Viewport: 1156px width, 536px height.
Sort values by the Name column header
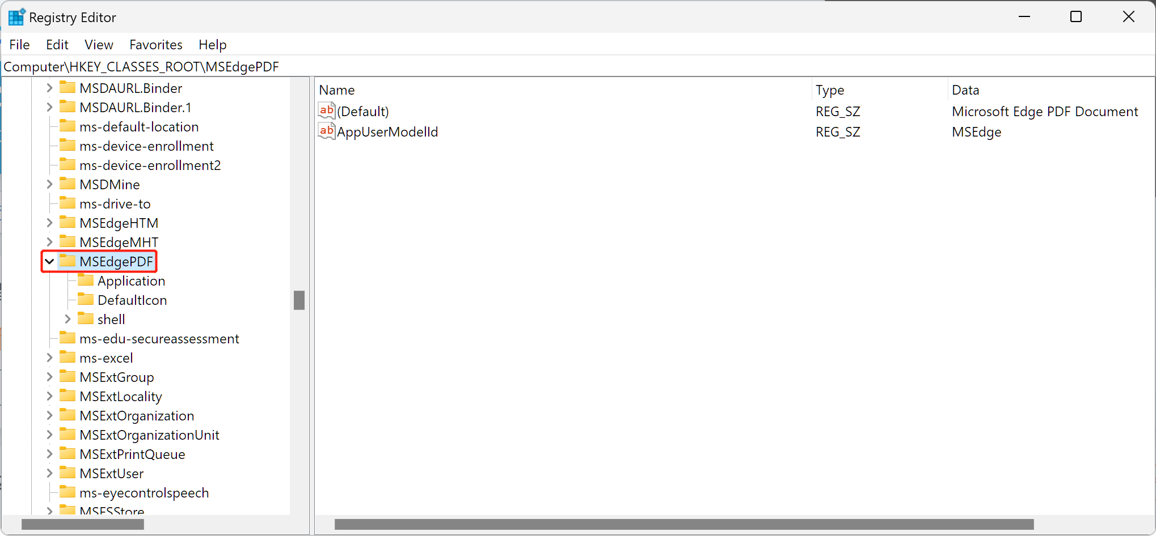pyautogui.click(x=563, y=90)
